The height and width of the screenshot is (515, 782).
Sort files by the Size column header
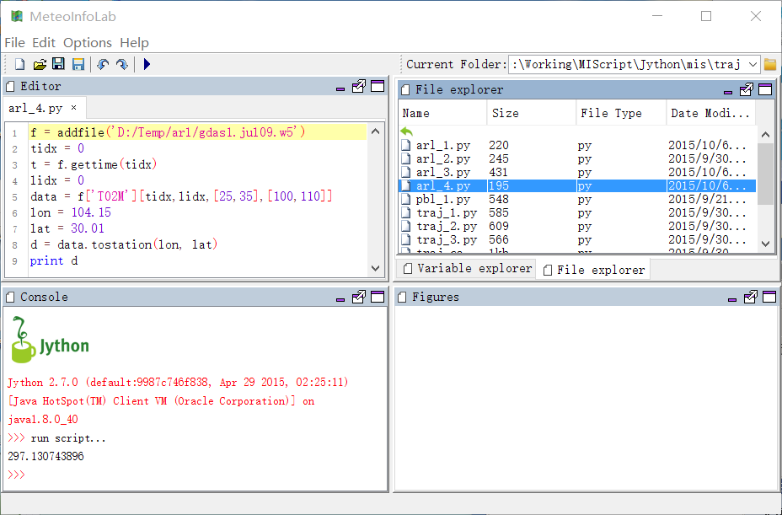tap(531, 113)
